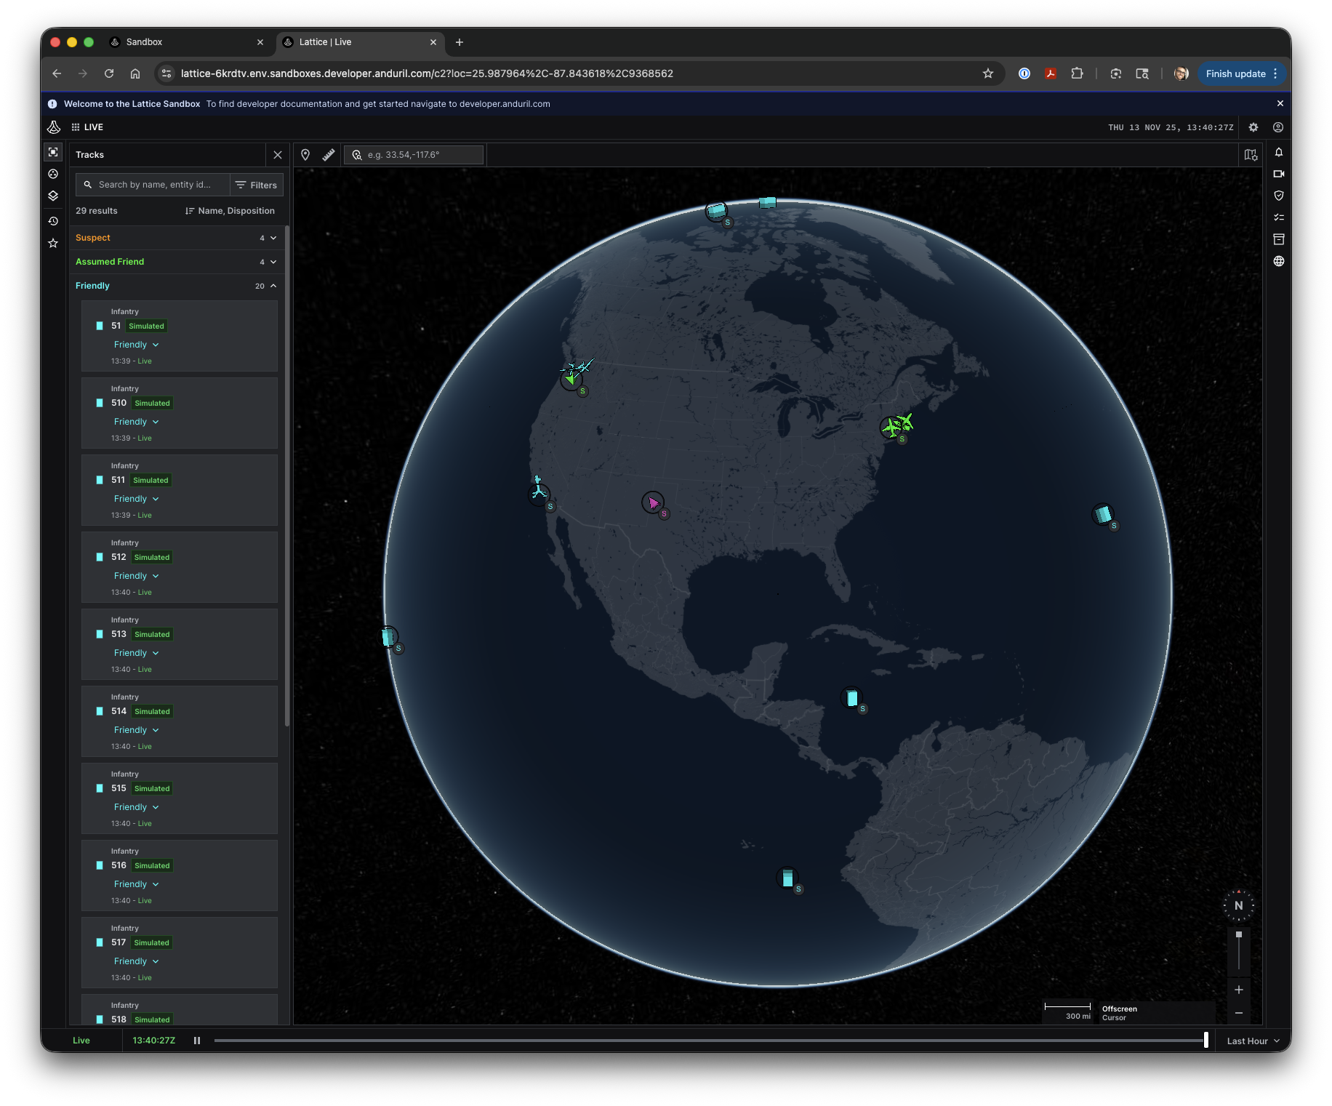Click the 13:40:27Z timeline timestamp

point(154,1041)
